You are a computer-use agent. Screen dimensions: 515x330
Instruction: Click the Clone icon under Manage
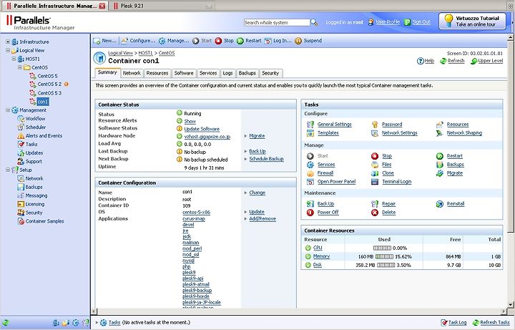click(x=375, y=173)
